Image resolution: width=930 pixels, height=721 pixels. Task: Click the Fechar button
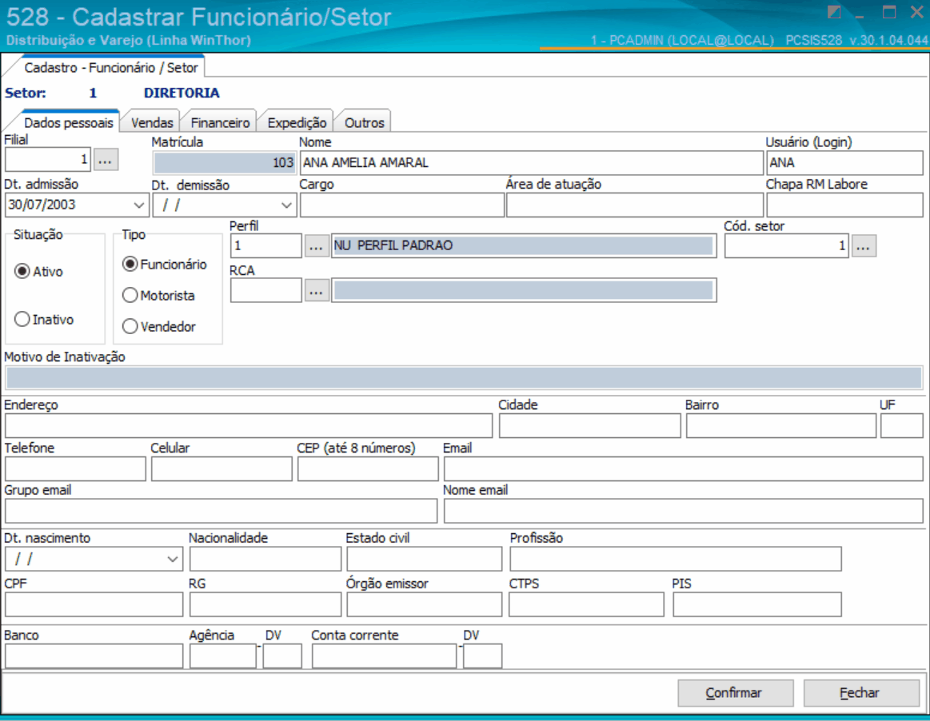pos(861,692)
